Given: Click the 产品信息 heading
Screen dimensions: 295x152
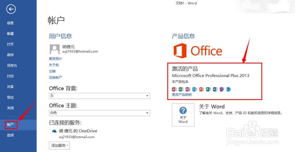Looking at the screenshot, I should point(183,36).
